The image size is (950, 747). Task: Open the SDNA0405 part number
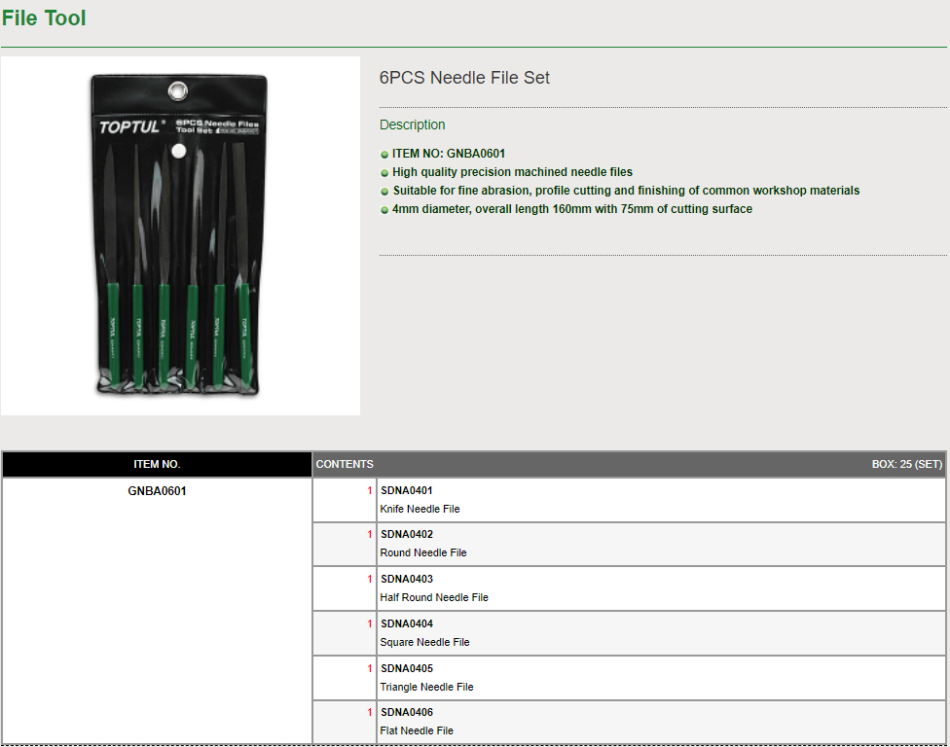click(407, 668)
